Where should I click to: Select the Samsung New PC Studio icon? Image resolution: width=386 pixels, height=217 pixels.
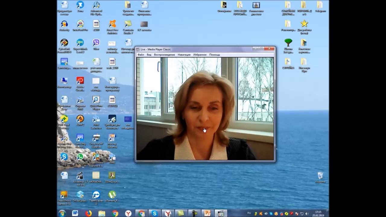coord(80,141)
